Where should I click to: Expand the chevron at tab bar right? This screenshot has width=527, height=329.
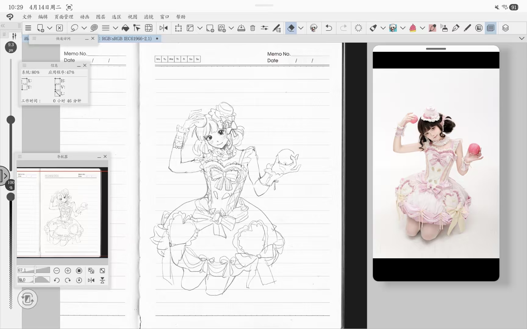point(521,38)
